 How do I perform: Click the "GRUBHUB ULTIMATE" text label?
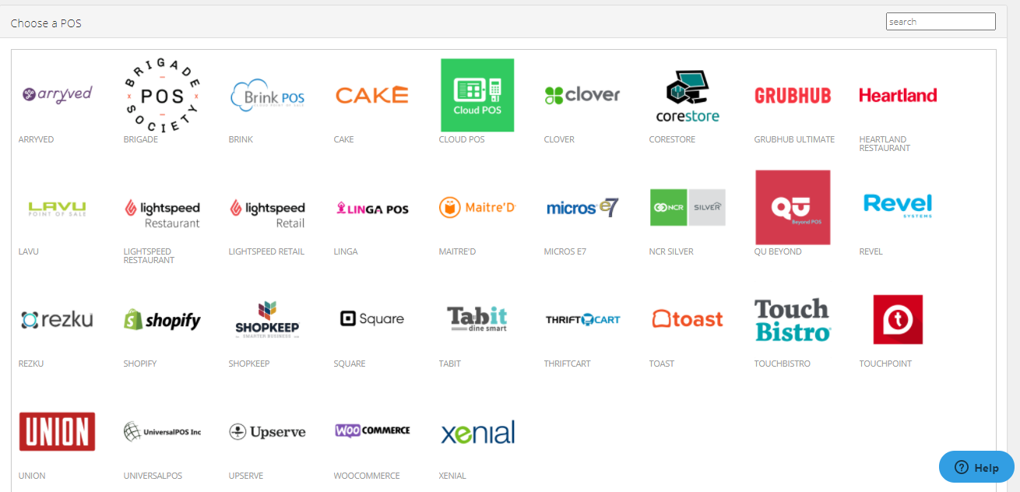click(794, 139)
